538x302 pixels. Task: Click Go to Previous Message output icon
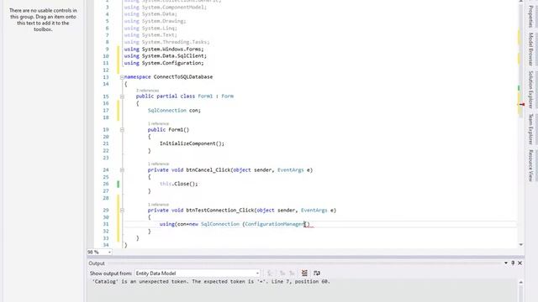282,273
